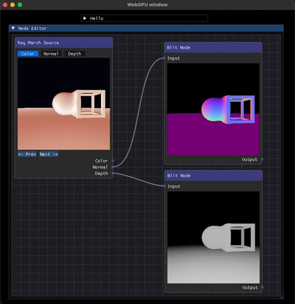Click the 'Depth' output label

[x=102, y=173]
